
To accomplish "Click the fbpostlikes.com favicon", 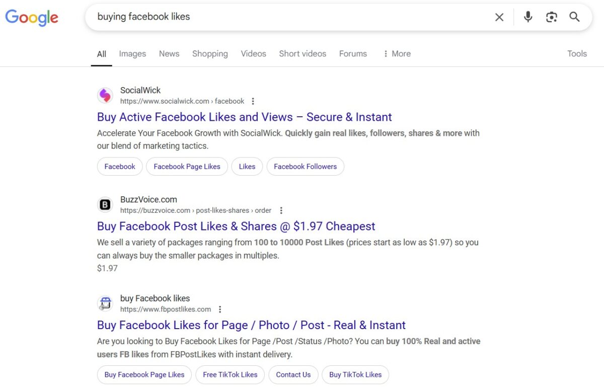I will click(x=105, y=303).
